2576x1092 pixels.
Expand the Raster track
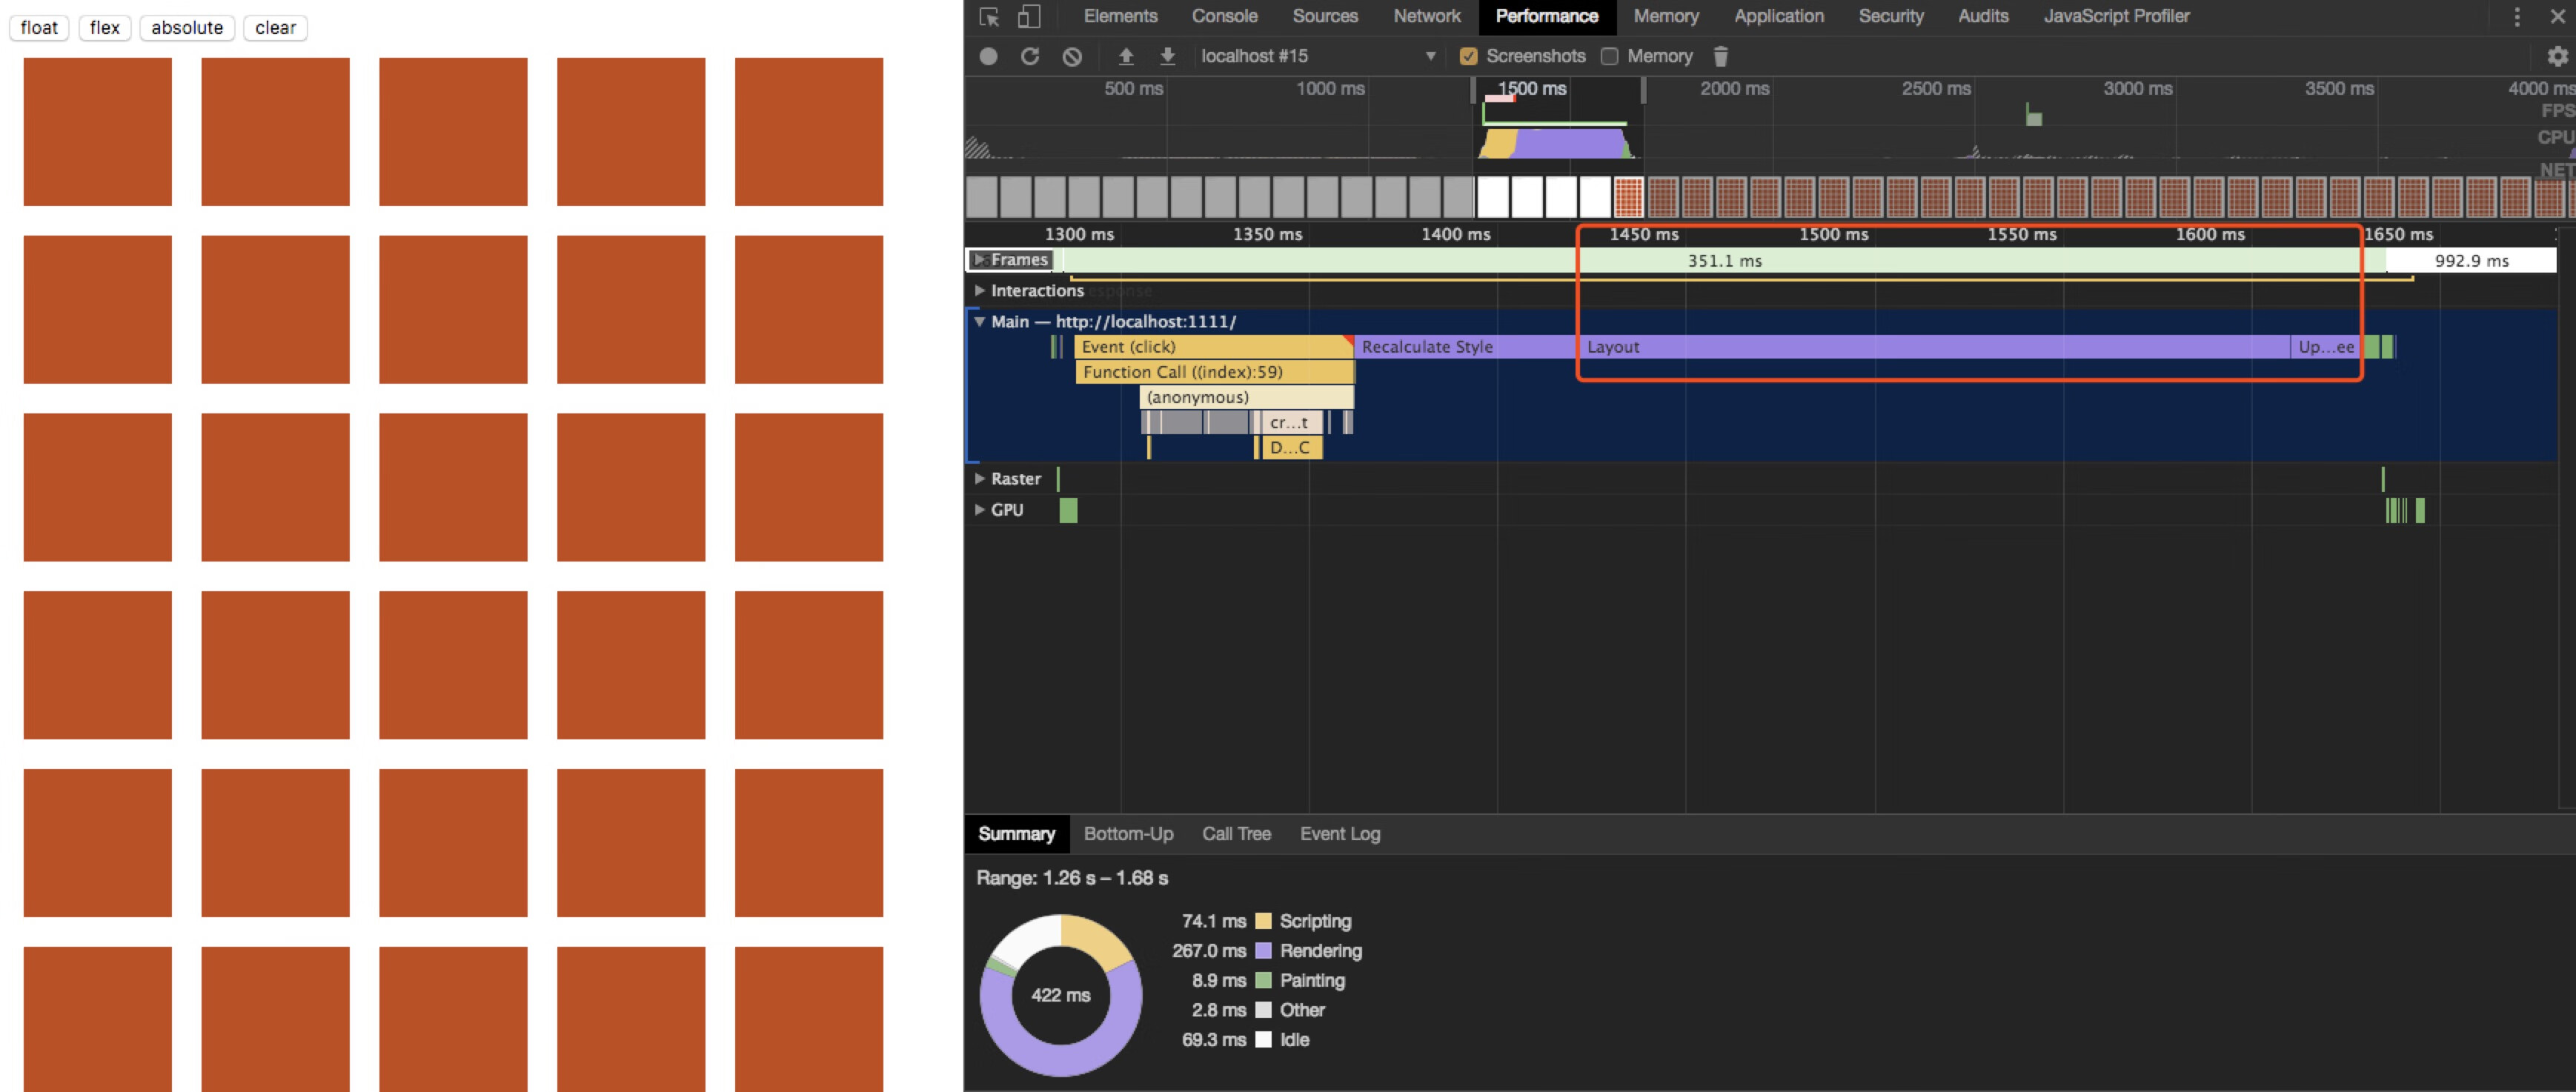tap(980, 479)
